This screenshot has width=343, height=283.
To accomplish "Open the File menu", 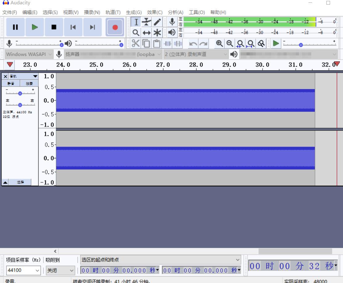I will point(10,12).
